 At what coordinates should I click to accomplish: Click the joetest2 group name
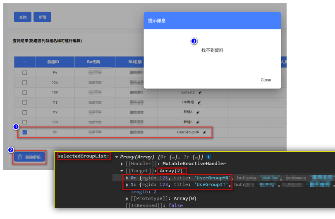pyautogui.click(x=188, y=93)
